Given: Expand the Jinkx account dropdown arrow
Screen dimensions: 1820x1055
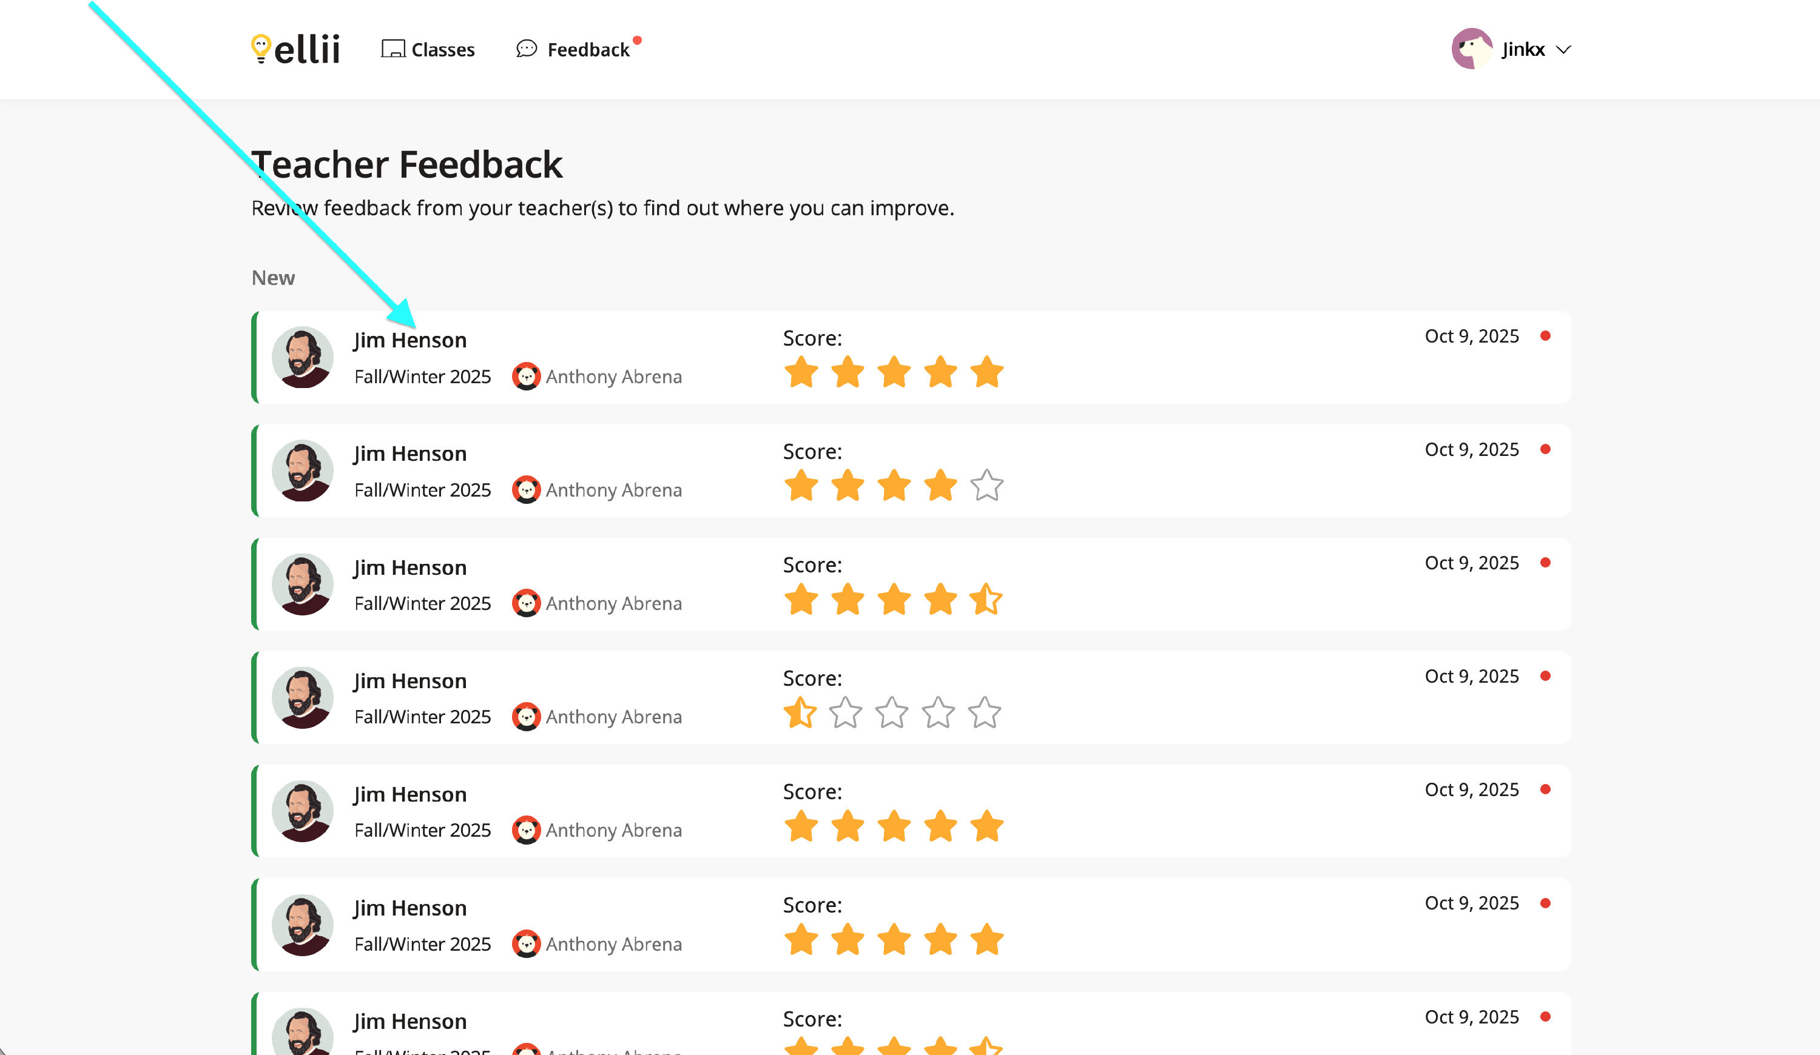Looking at the screenshot, I should [x=1563, y=50].
